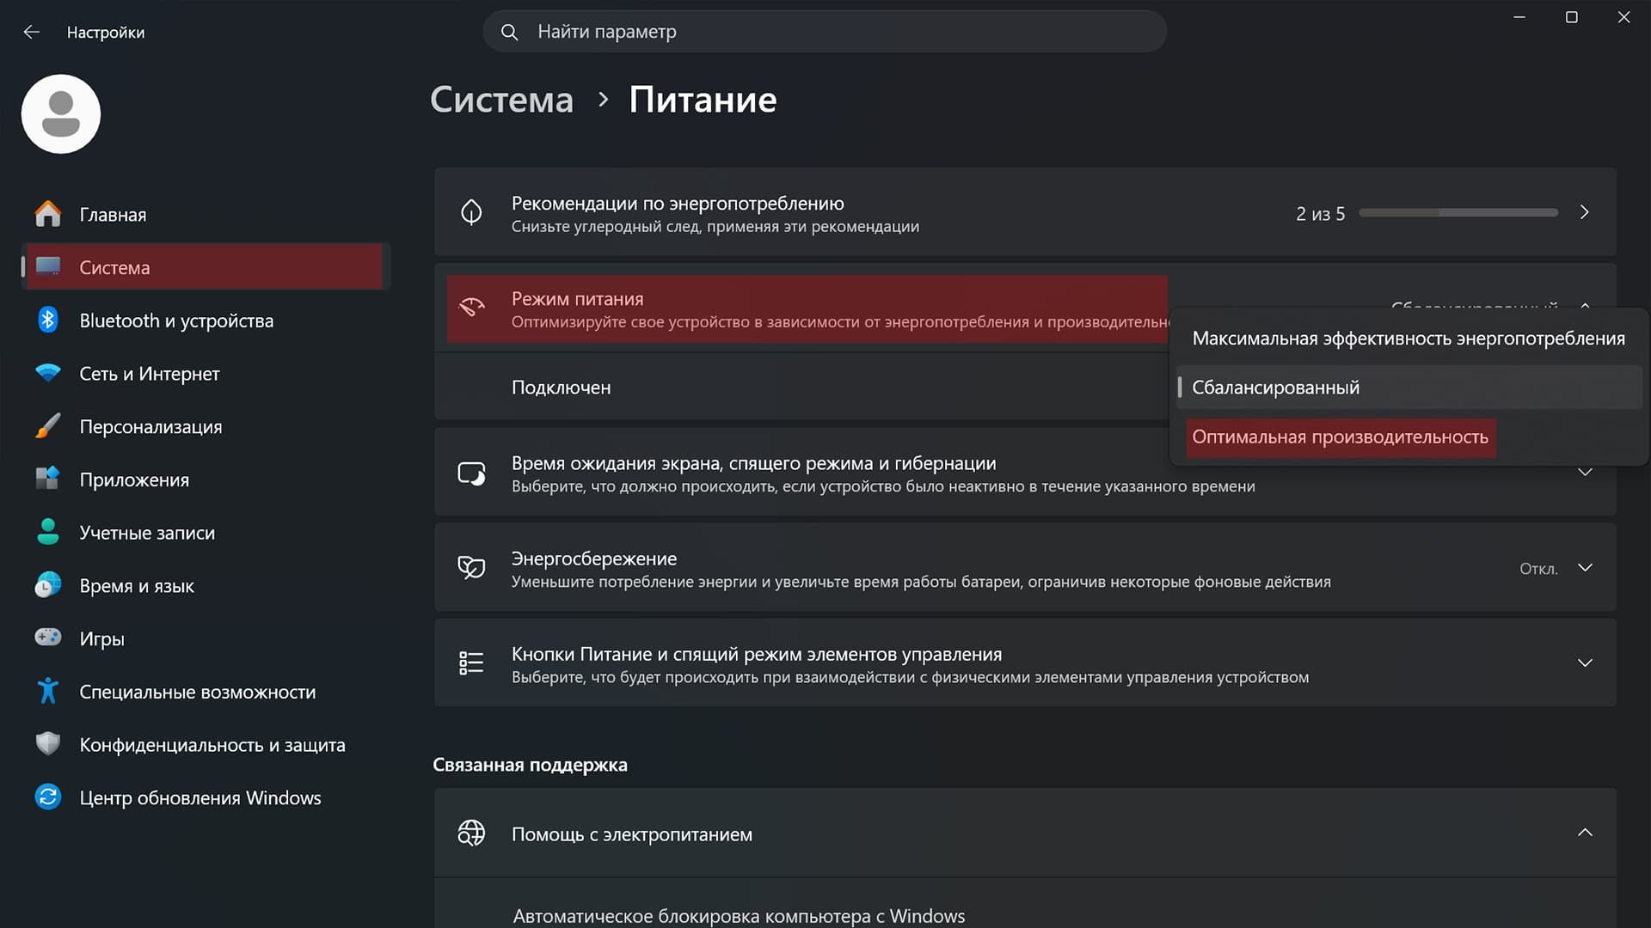Click the power buttons list icon
The width and height of the screenshot is (1651, 928).
pyautogui.click(x=471, y=663)
